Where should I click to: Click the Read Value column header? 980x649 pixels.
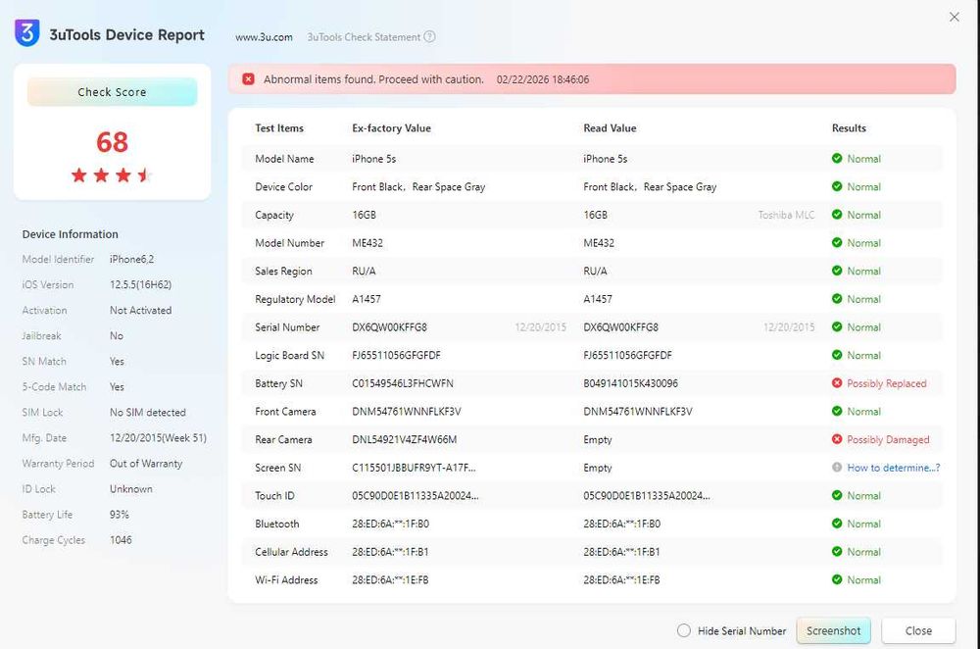[610, 128]
